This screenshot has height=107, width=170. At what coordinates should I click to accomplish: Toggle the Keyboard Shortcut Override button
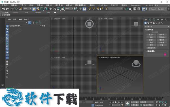84,9
